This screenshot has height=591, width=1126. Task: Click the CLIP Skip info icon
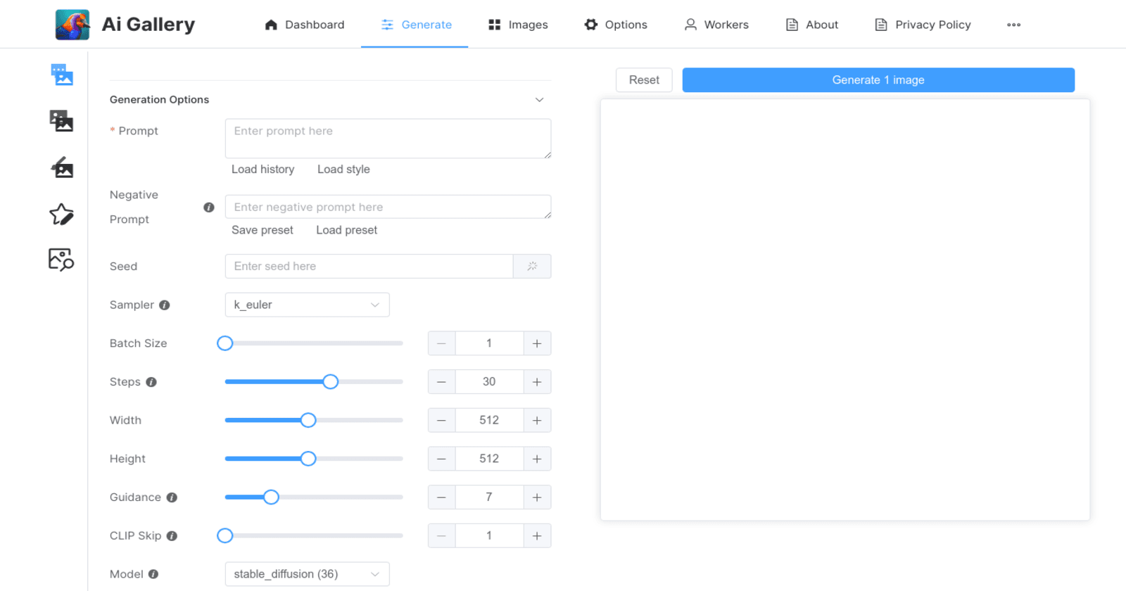(172, 536)
